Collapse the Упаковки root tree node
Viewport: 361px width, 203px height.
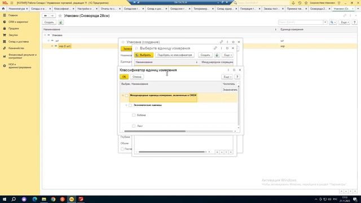[x=45, y=35]
